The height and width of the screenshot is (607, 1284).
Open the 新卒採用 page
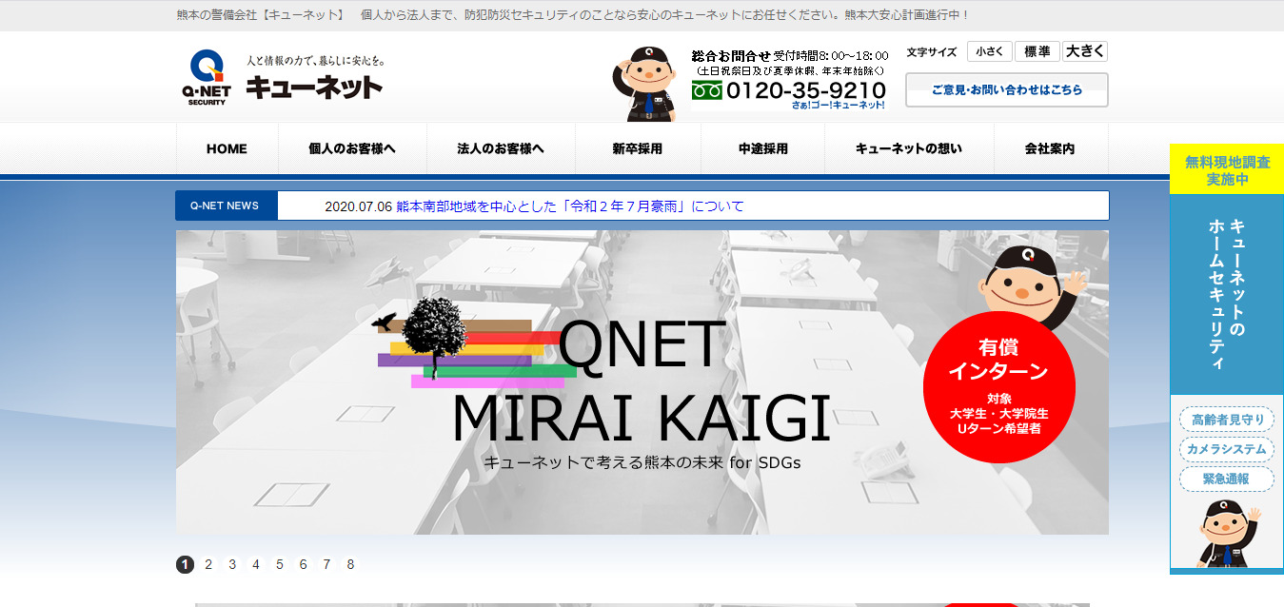pyautogui.click(x=638, y=148)
